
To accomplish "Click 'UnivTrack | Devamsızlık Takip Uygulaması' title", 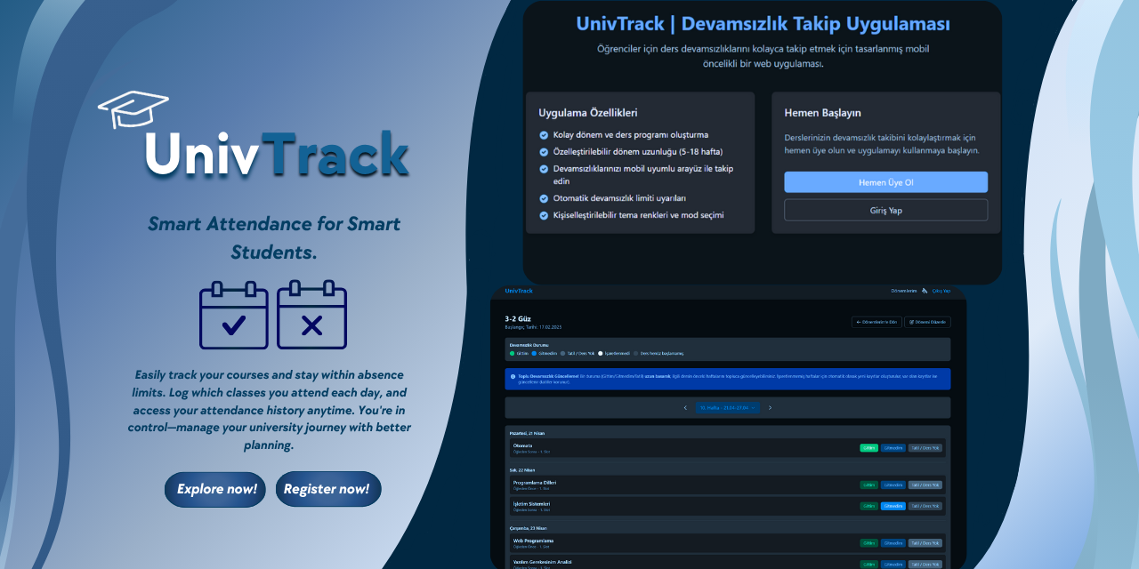I will point(763,24).
